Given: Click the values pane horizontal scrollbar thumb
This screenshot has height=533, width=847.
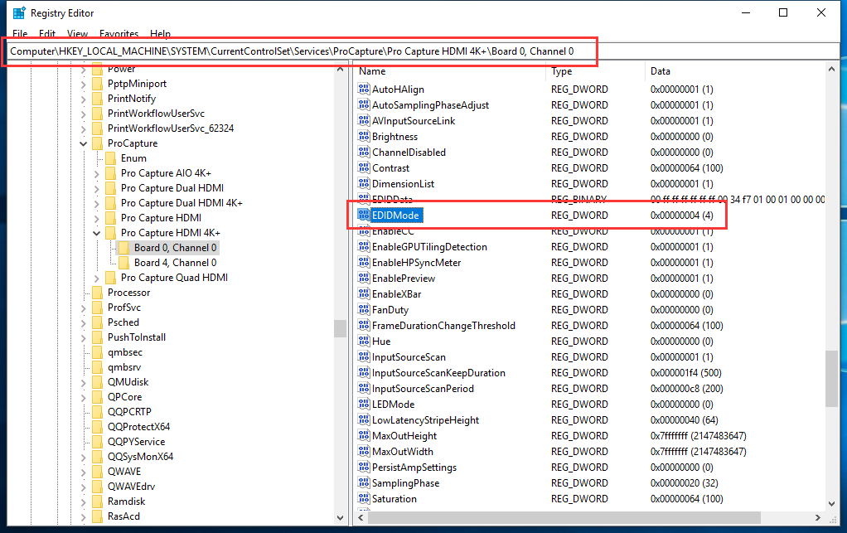Looking at the screenshot, I should pyautogui.click(x=564, y=517).
